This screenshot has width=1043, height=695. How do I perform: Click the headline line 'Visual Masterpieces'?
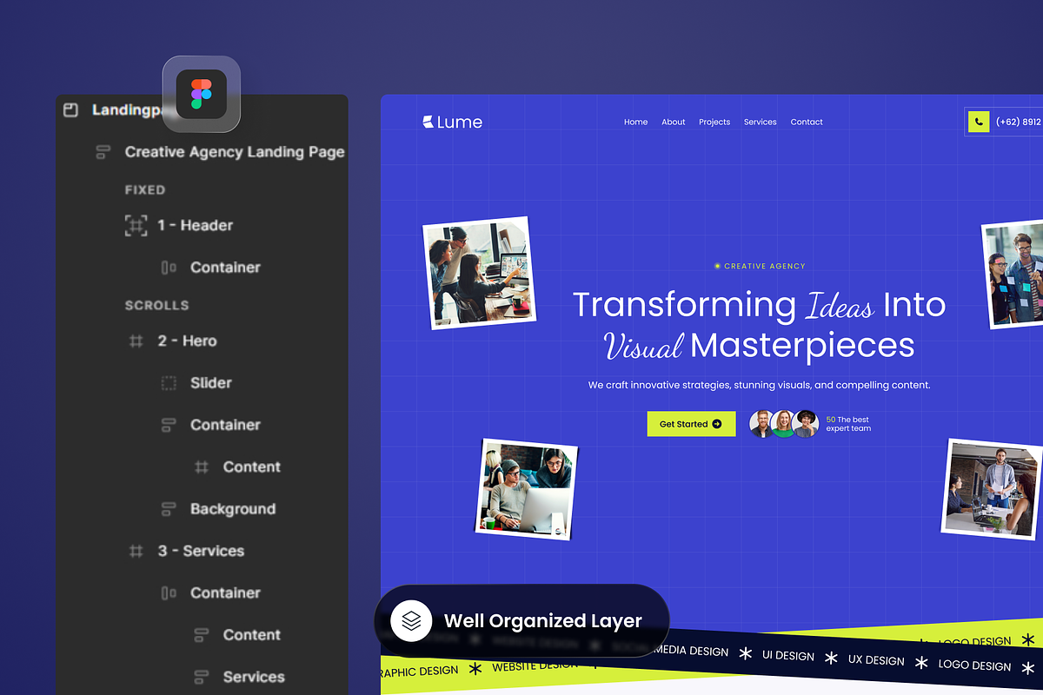tap(760, 346)
